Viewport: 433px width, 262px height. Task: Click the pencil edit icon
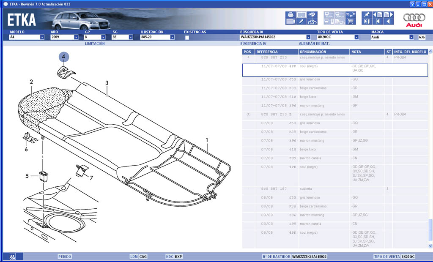click(x=301, y=21)
